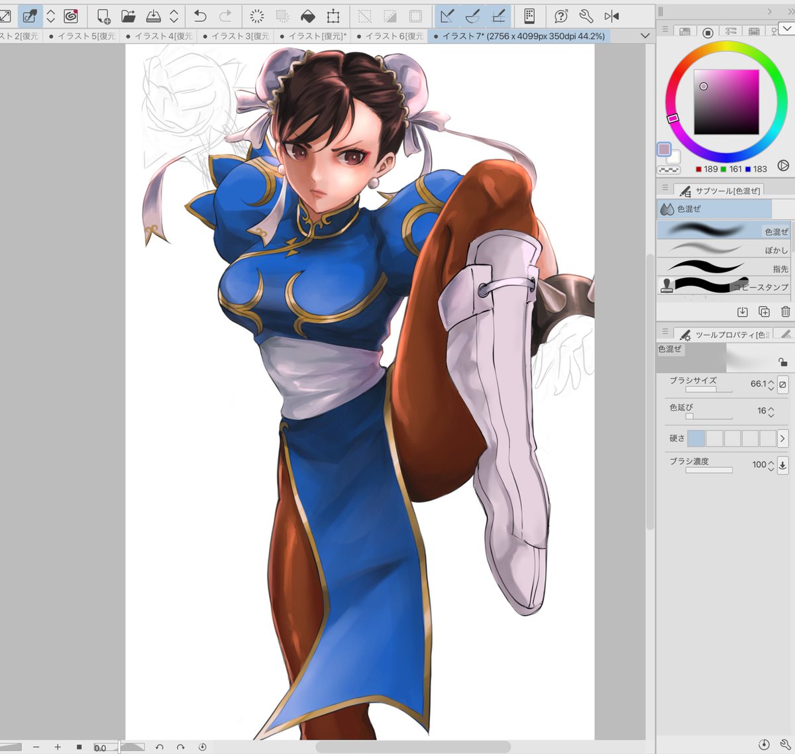Click 色混ぜ sub tool group header
795x754 pixels.
pos(714,209)
